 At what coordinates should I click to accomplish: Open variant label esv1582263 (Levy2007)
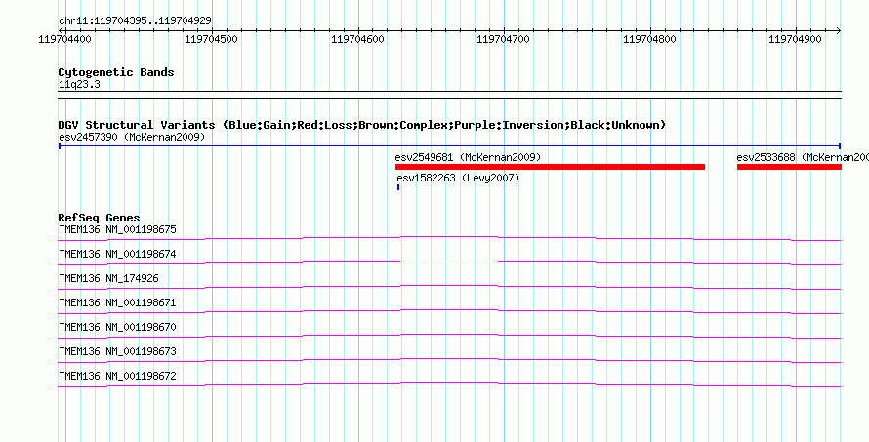coord(458,178)
